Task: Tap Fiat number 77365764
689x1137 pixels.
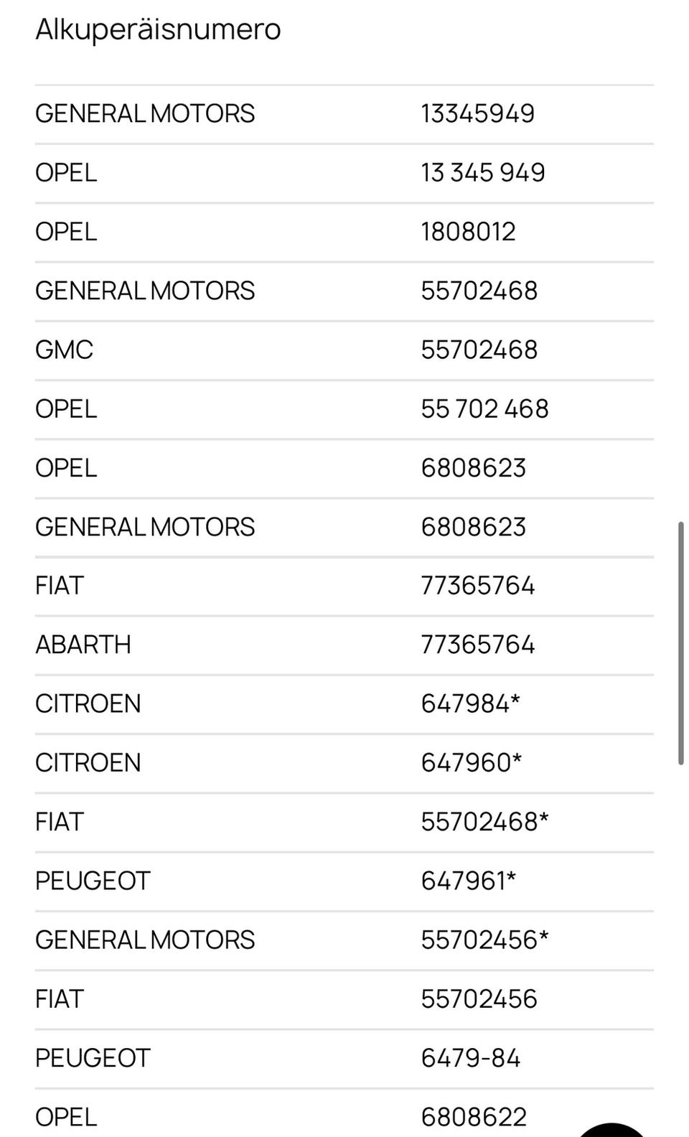Action: 477,585
